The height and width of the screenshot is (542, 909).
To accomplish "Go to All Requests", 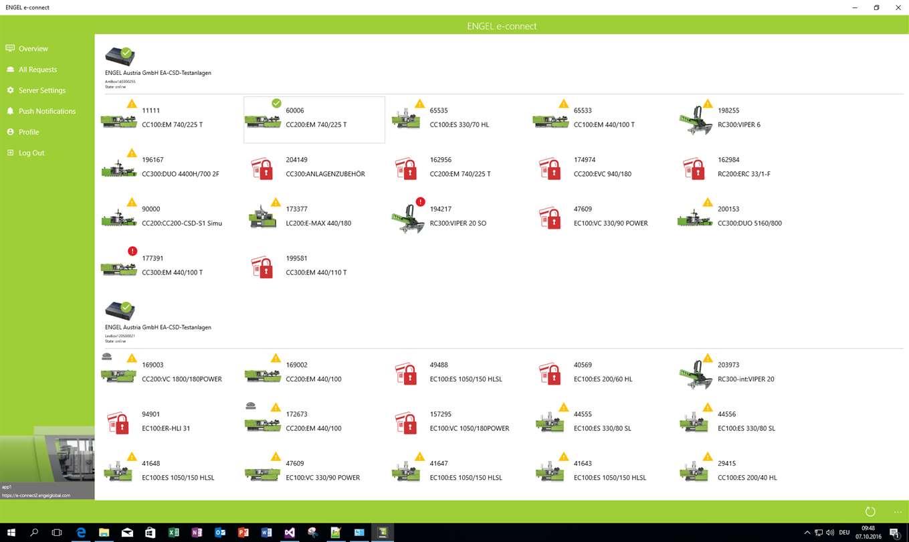I will point(37,70).
